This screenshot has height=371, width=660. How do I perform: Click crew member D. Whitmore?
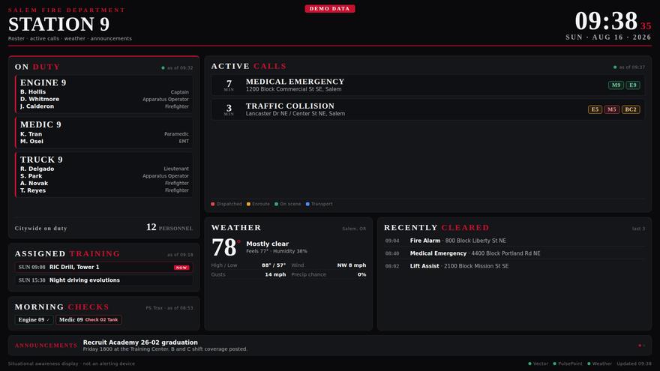pyautogui.click(x=40, y=99)
